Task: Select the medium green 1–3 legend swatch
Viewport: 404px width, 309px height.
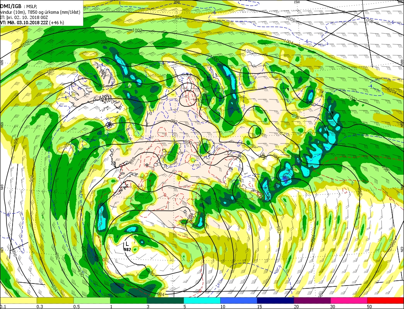Action: click(128, 301)
